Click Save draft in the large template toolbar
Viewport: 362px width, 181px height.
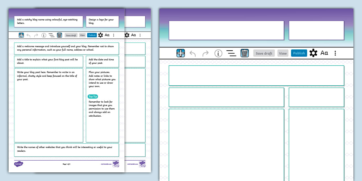click(x=264, y=53)
